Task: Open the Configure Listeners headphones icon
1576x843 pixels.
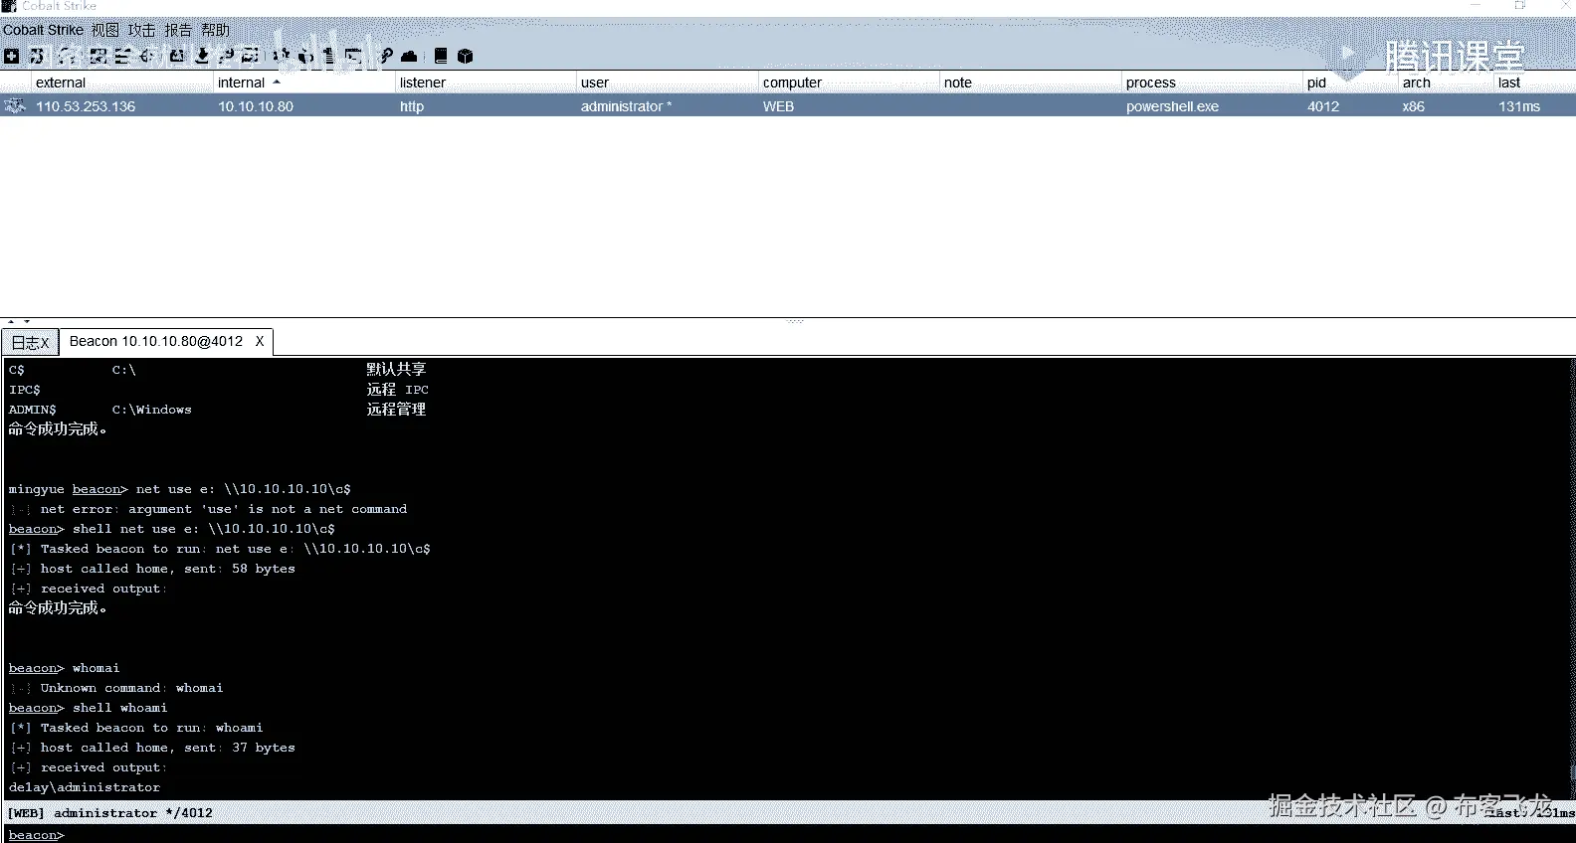Action: point(68,56)
